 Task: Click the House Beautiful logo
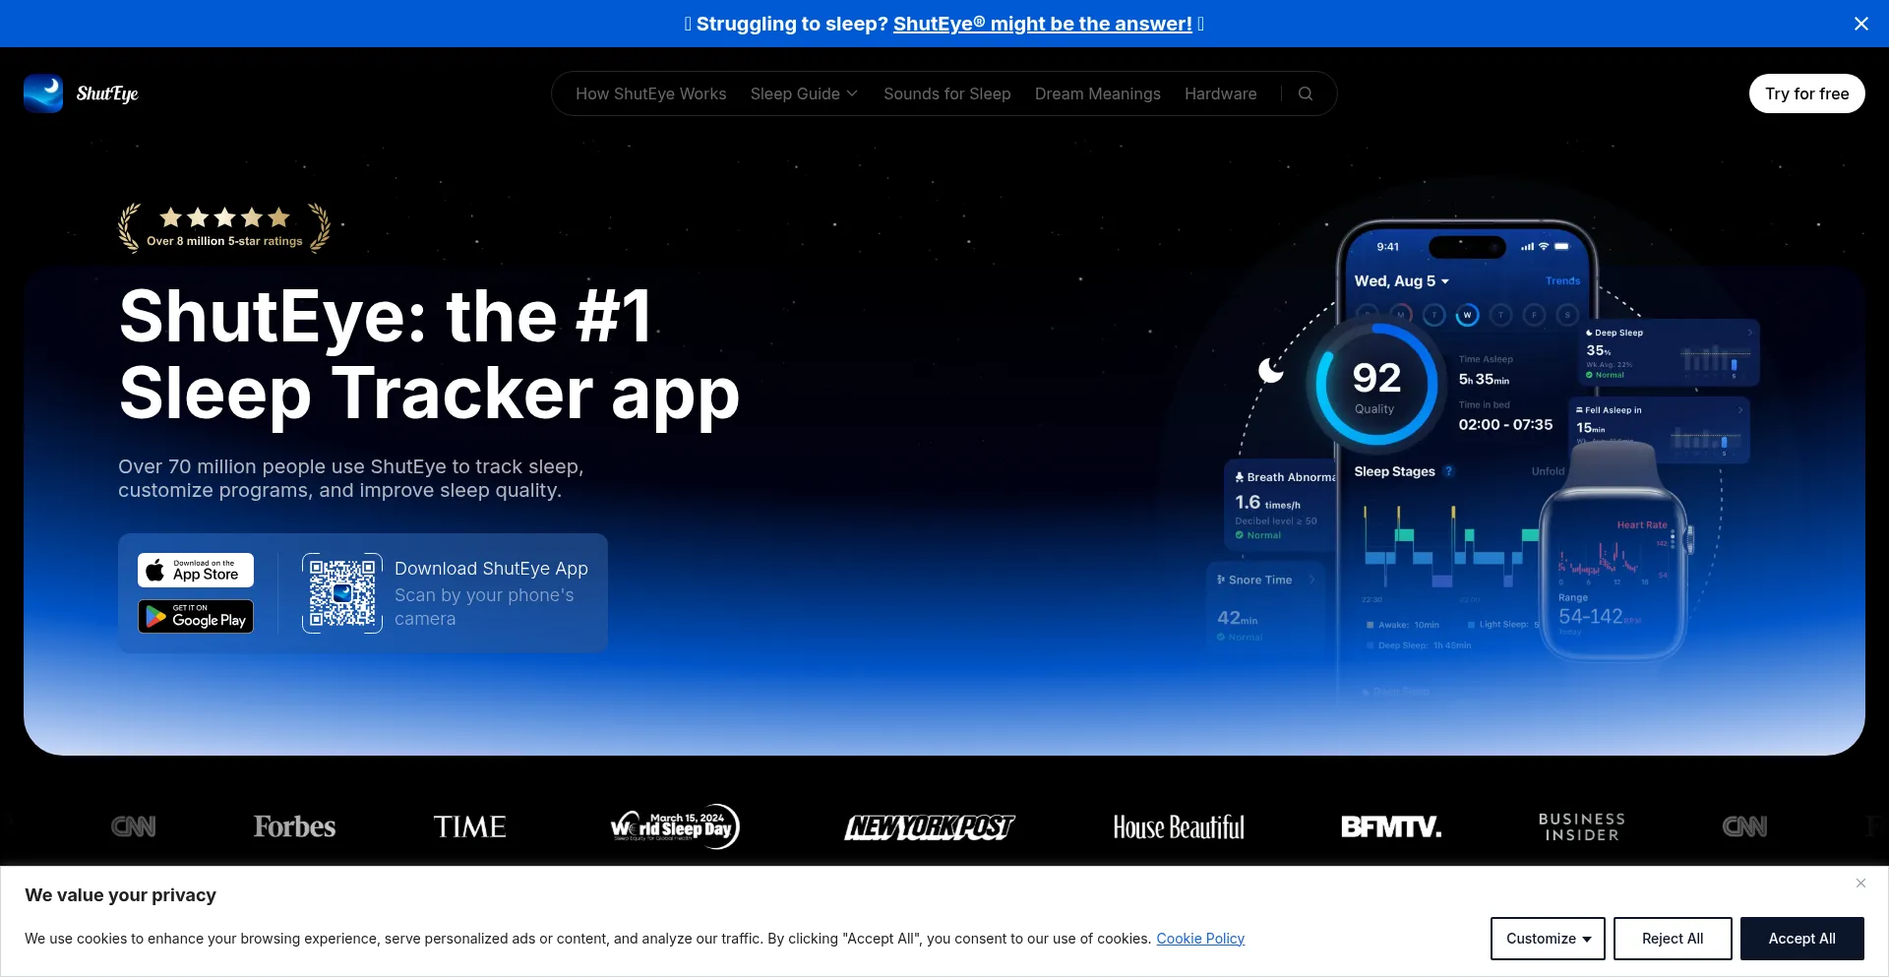pyautogui.click(x=1179, y=827)
